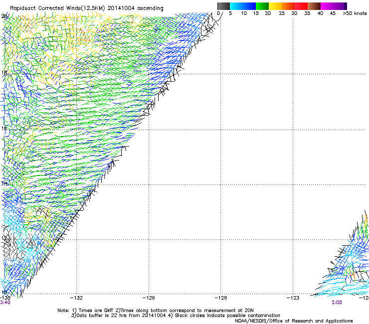Click the NOAA/NESDIS credit line
The height and width of the screenshot is (324, 369).
tap(294, 321)
